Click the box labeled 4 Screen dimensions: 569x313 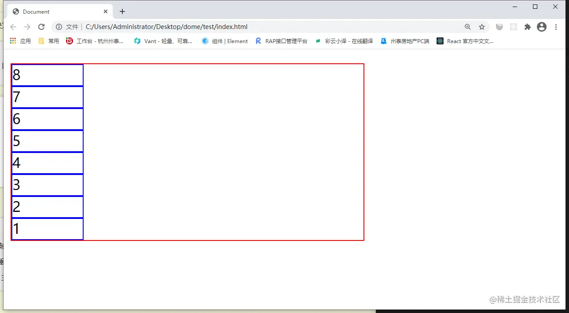(48, 163)
